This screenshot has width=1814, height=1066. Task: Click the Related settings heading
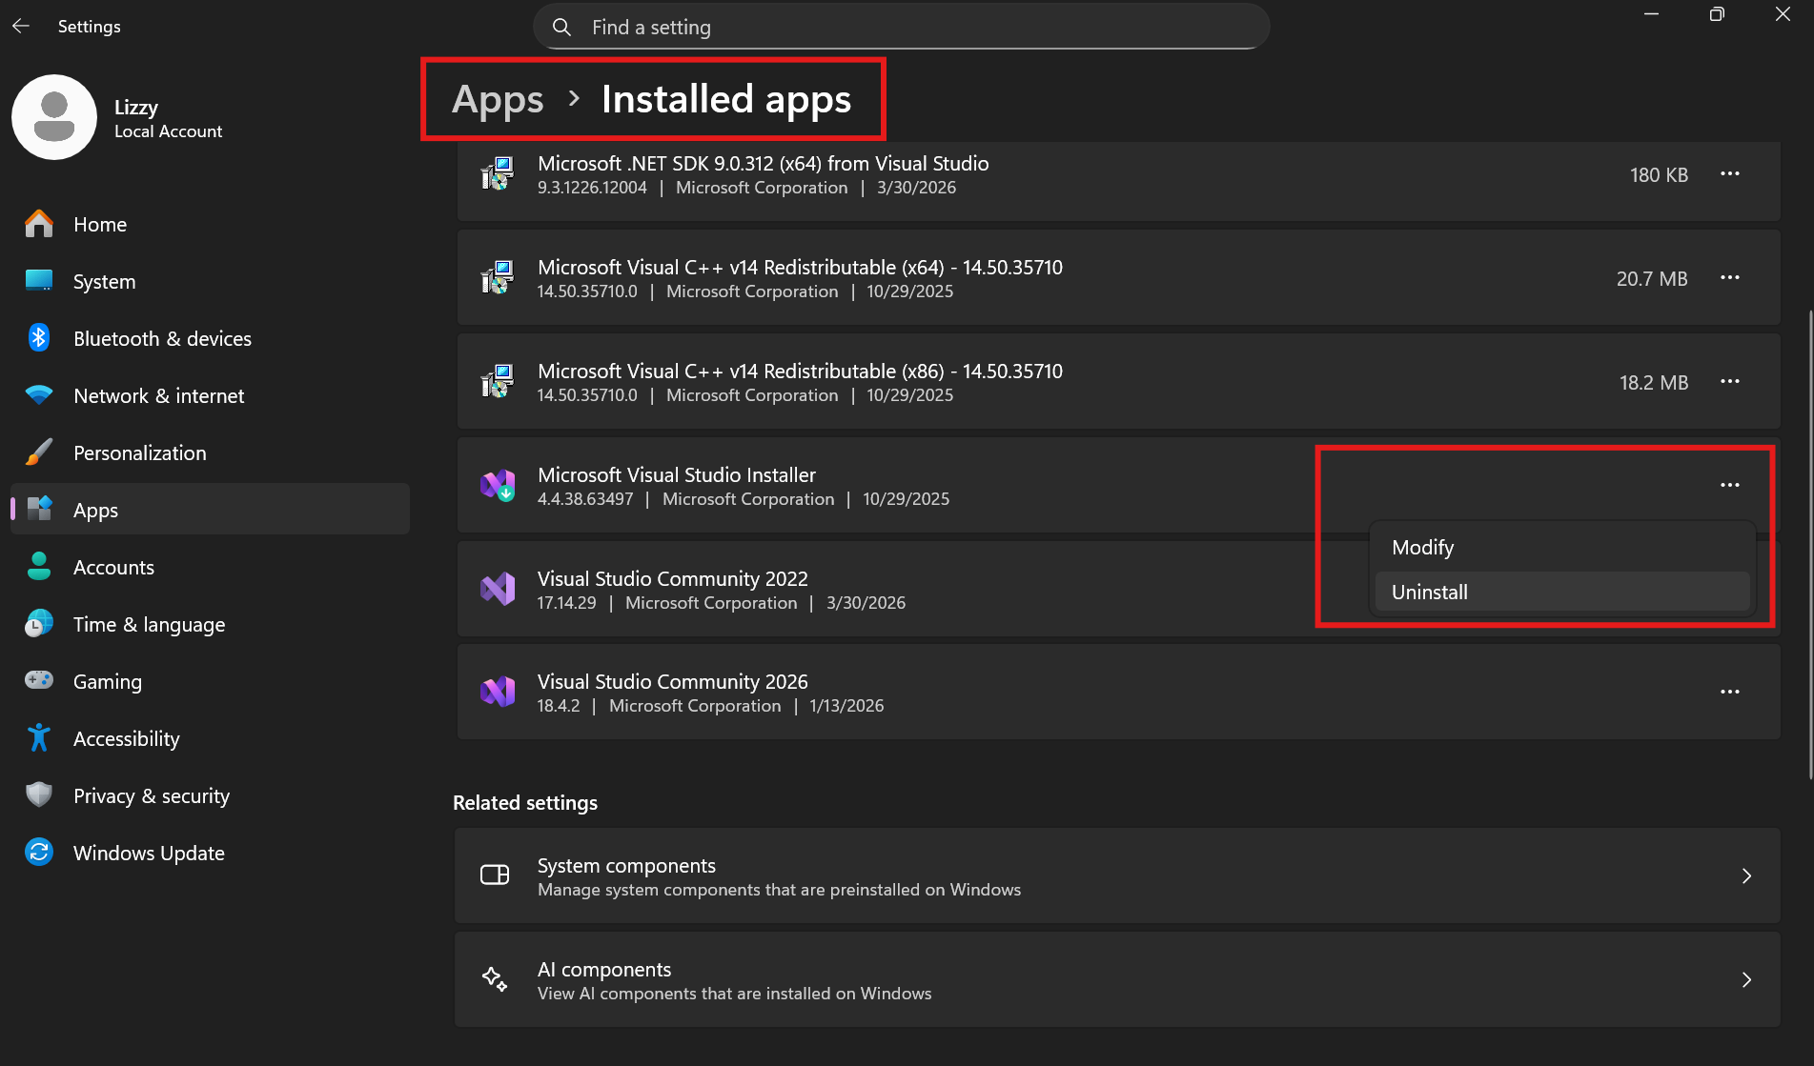[x=525, y=803]
